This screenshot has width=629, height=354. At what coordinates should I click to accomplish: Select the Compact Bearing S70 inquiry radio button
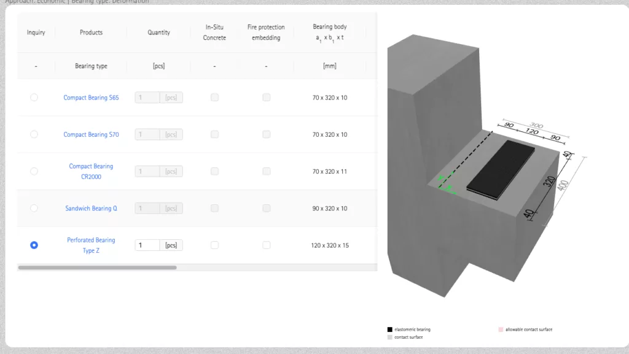point(34,134)
